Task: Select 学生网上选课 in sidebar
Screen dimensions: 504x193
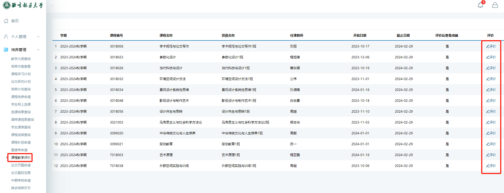Action: click(21, 105)
